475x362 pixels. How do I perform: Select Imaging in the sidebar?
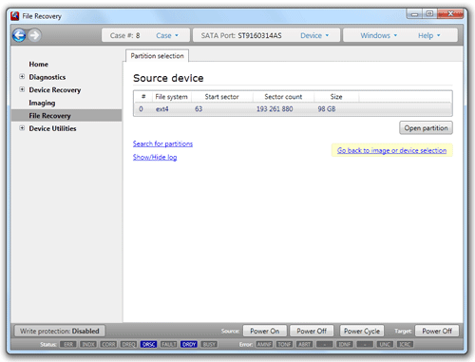pyautogui.click(x=42, y=103)
